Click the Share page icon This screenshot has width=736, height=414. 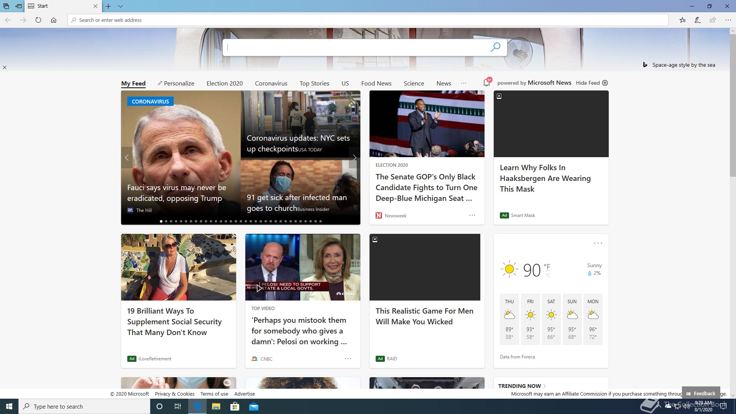click(x=713, y=20)
